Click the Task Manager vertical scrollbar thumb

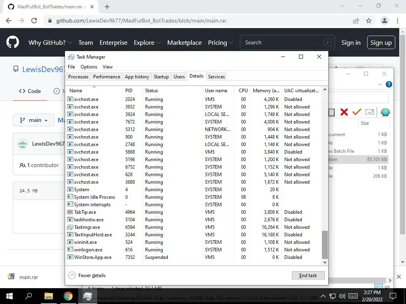(x=325, y=245)
